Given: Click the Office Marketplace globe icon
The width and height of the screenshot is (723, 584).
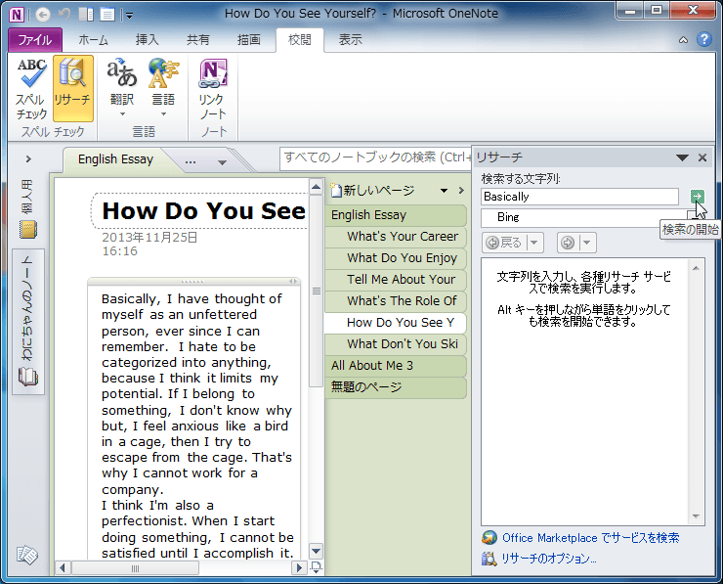Looking at the screenshot, I should pos(489,537).
